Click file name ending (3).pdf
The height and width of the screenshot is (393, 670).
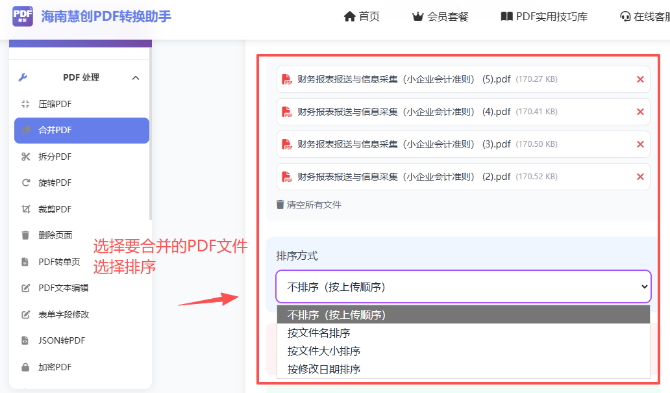click(404, 144)
